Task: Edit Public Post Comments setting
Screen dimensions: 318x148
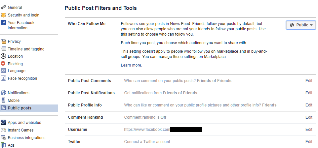Action: click(x=309, y=81)
